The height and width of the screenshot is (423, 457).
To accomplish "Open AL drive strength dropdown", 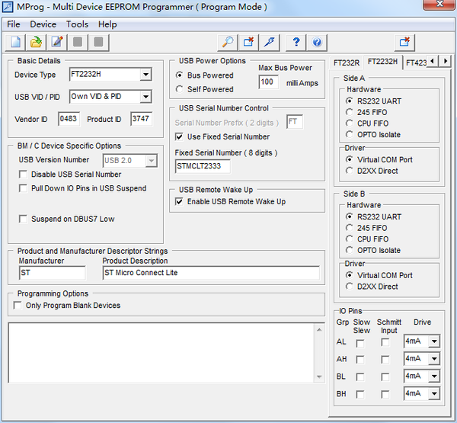I will 434,341.
